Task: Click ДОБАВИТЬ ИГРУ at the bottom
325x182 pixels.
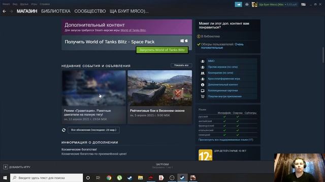Action: tap(19, 167)
